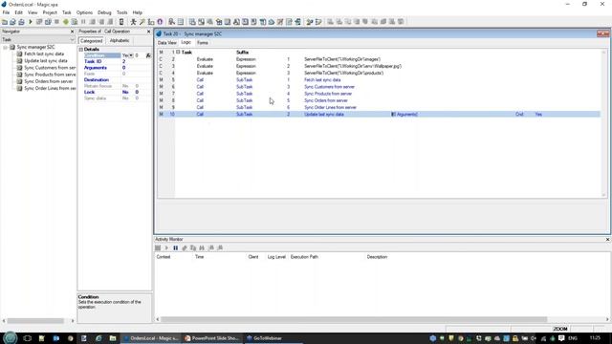Open the Navigator Task dropdown

(72, 40)
